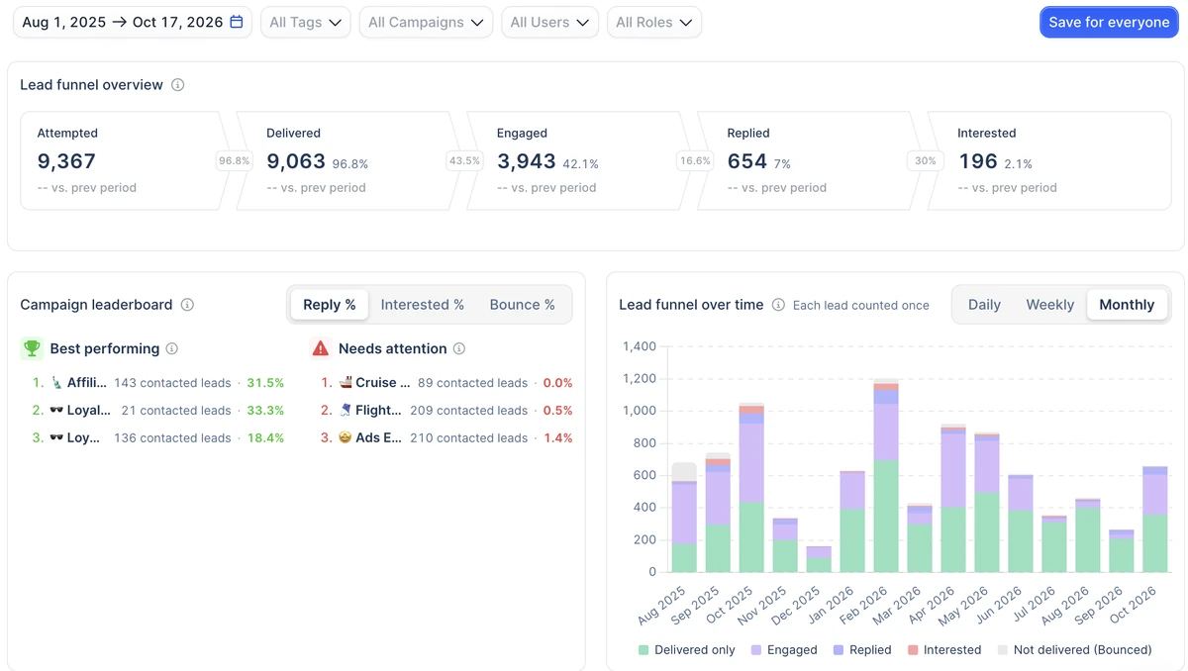Select Weekly chart granularity

coord(1049,305)
